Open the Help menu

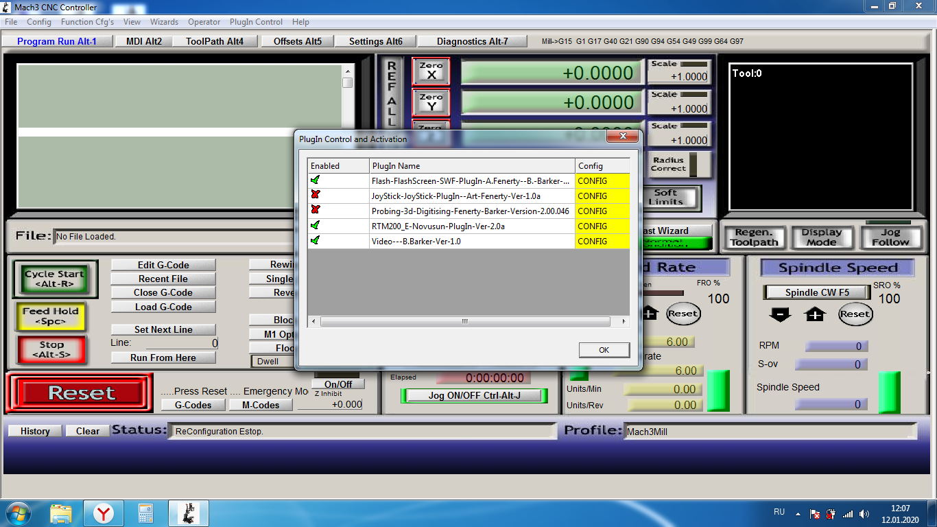[x=300, y=22]
